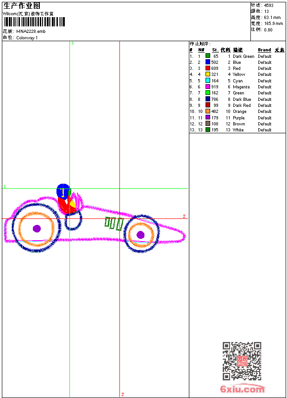This screenshot has height=398, width=287.
Task: Click the purple hub of small front wheel
Action: click(x=140, y=235)
